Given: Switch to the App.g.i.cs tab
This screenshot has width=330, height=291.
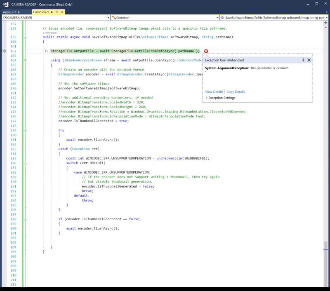Looking at the screenshot, I should tap(9, 12).
